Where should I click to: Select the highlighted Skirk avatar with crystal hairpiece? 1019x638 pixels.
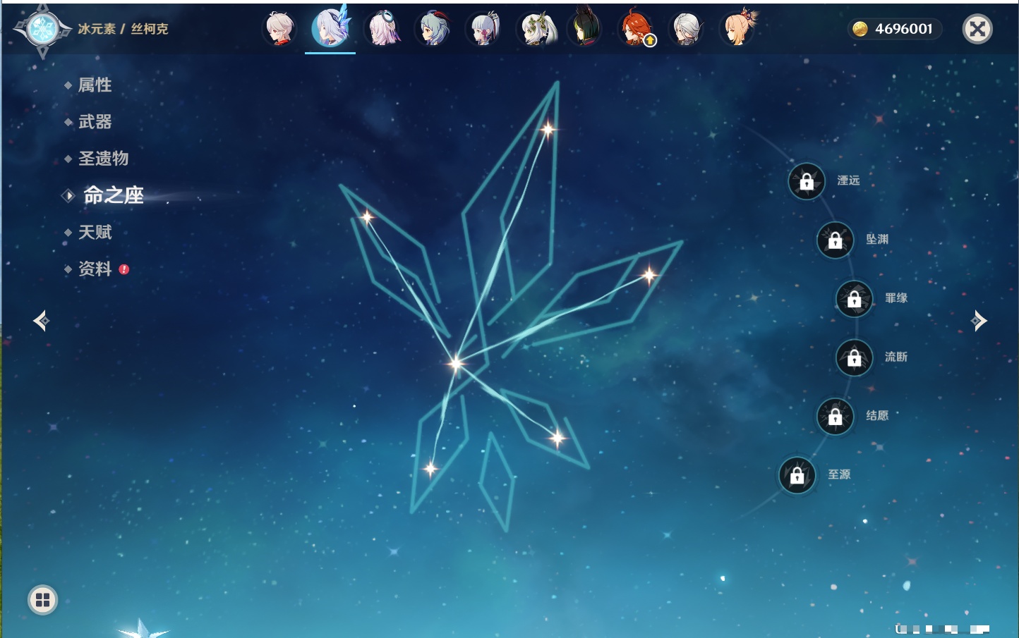click(330, 28)
